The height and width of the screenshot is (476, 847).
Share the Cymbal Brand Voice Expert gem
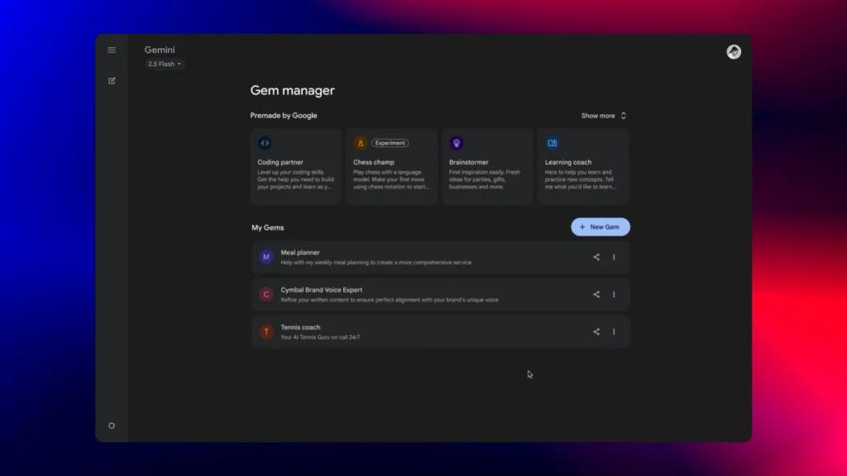click(x=596, y=294)
